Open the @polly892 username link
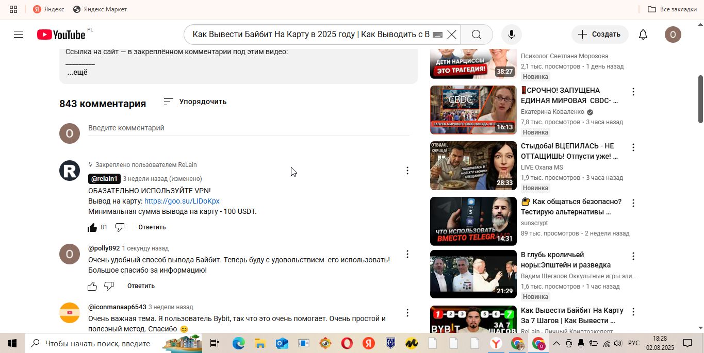Viewport: 704px width, 353px height. [104, 248]
